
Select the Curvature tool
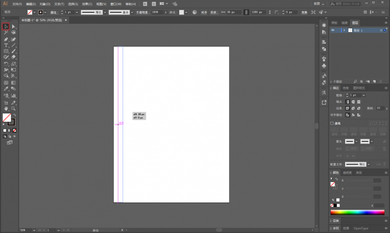pos(13,39)
